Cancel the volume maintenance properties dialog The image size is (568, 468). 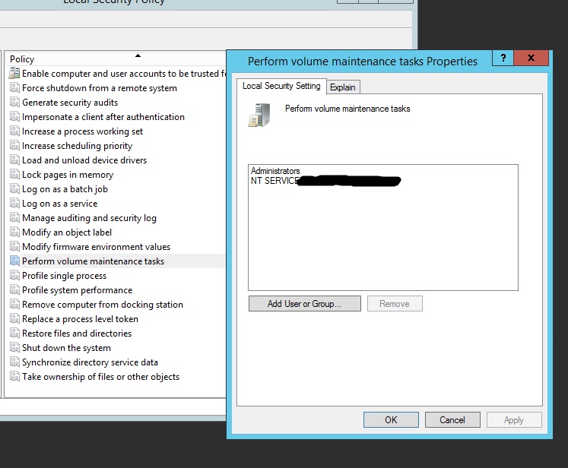[x=452, y=419]
